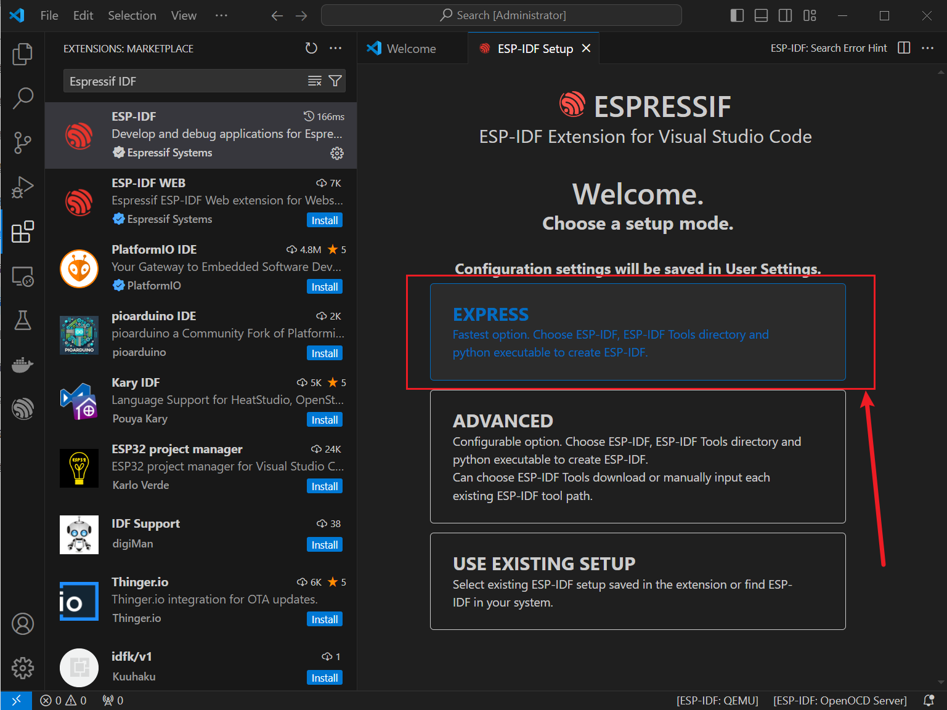
Task: Install the ESP-IDF WEB extension
Action: coord(325,220)
